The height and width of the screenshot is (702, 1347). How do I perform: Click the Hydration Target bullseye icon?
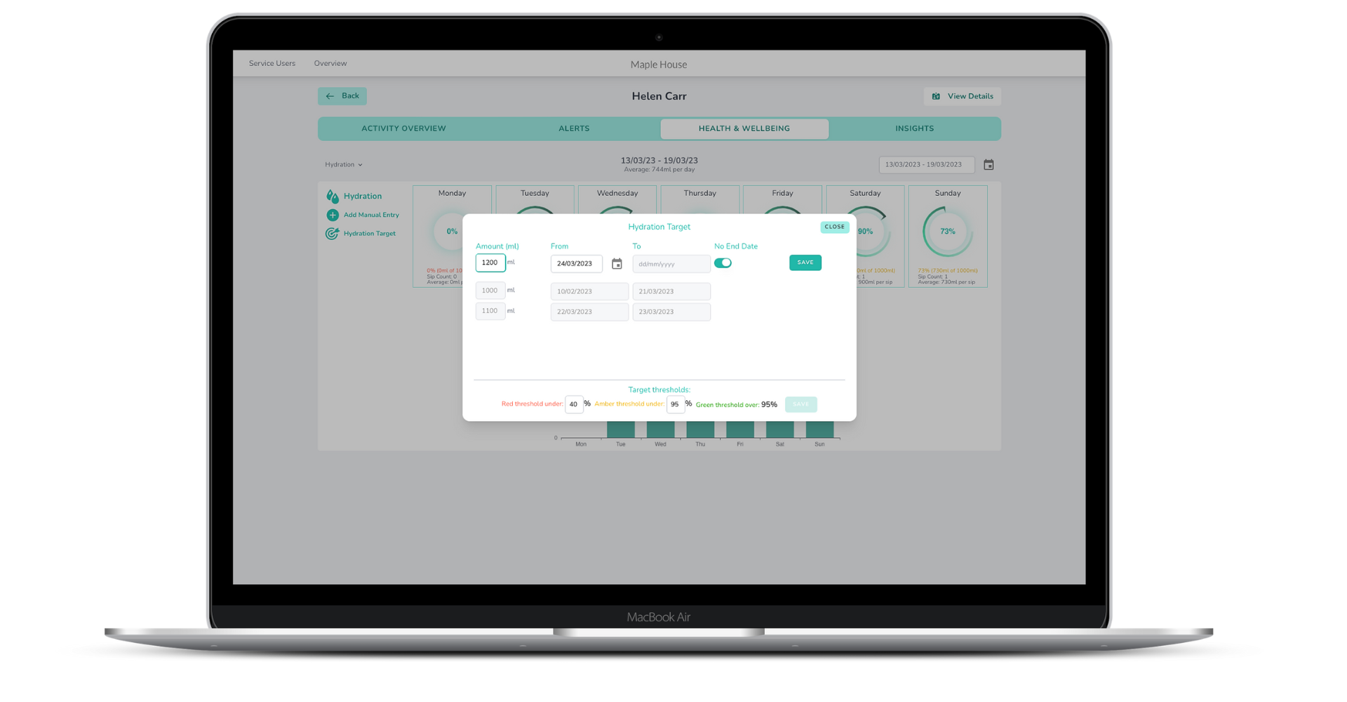(332, 234)
